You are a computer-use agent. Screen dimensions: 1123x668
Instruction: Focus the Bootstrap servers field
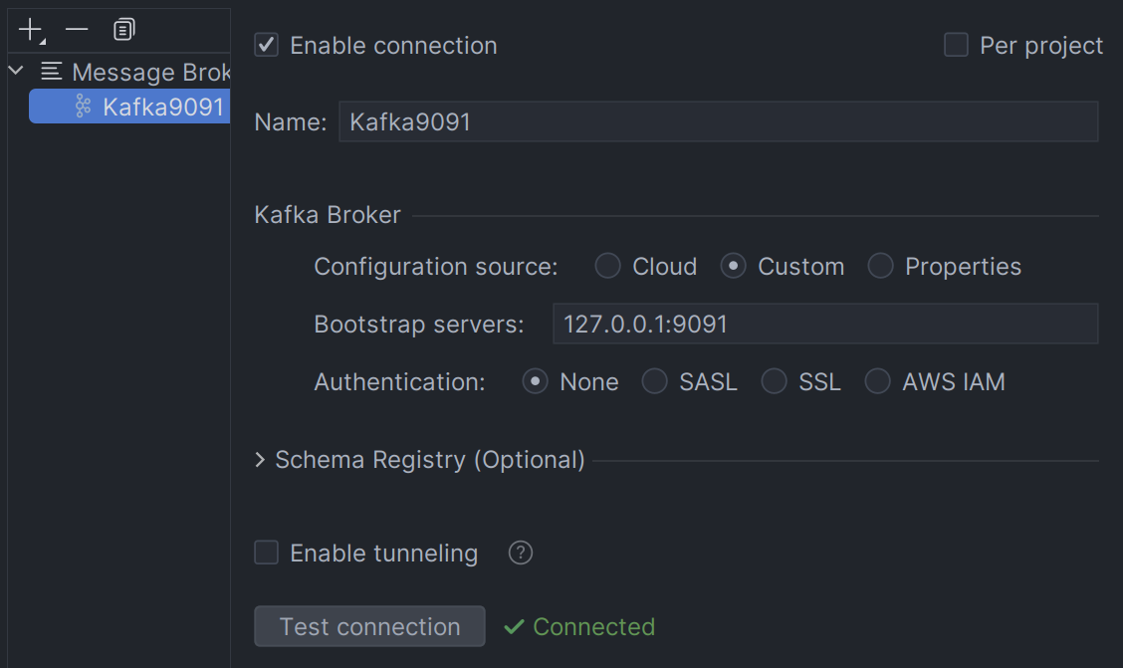[x=824, y=325]
